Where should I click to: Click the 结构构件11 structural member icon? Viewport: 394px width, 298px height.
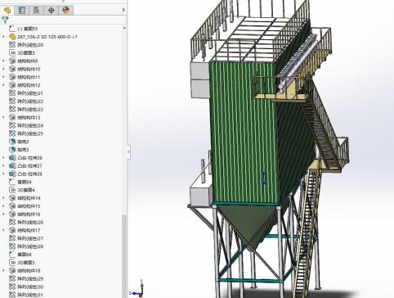click(12, 77)
